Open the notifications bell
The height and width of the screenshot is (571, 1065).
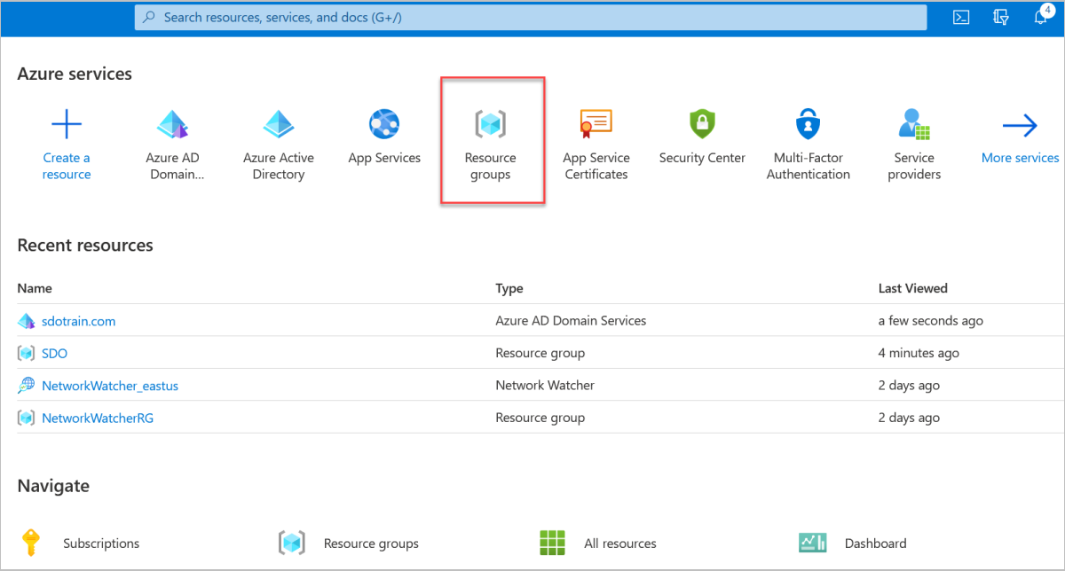coord(1043,17)
